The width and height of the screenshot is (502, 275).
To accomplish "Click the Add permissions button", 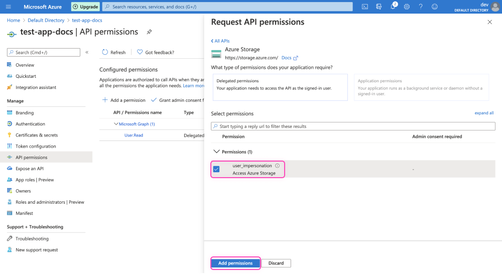I will coord(235,263).
